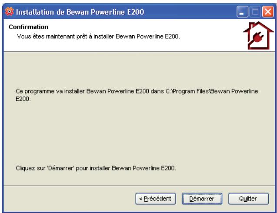Close the installer window with the red X
The width and height of the screenshot is (277, 213).
(x=268, y=12)
